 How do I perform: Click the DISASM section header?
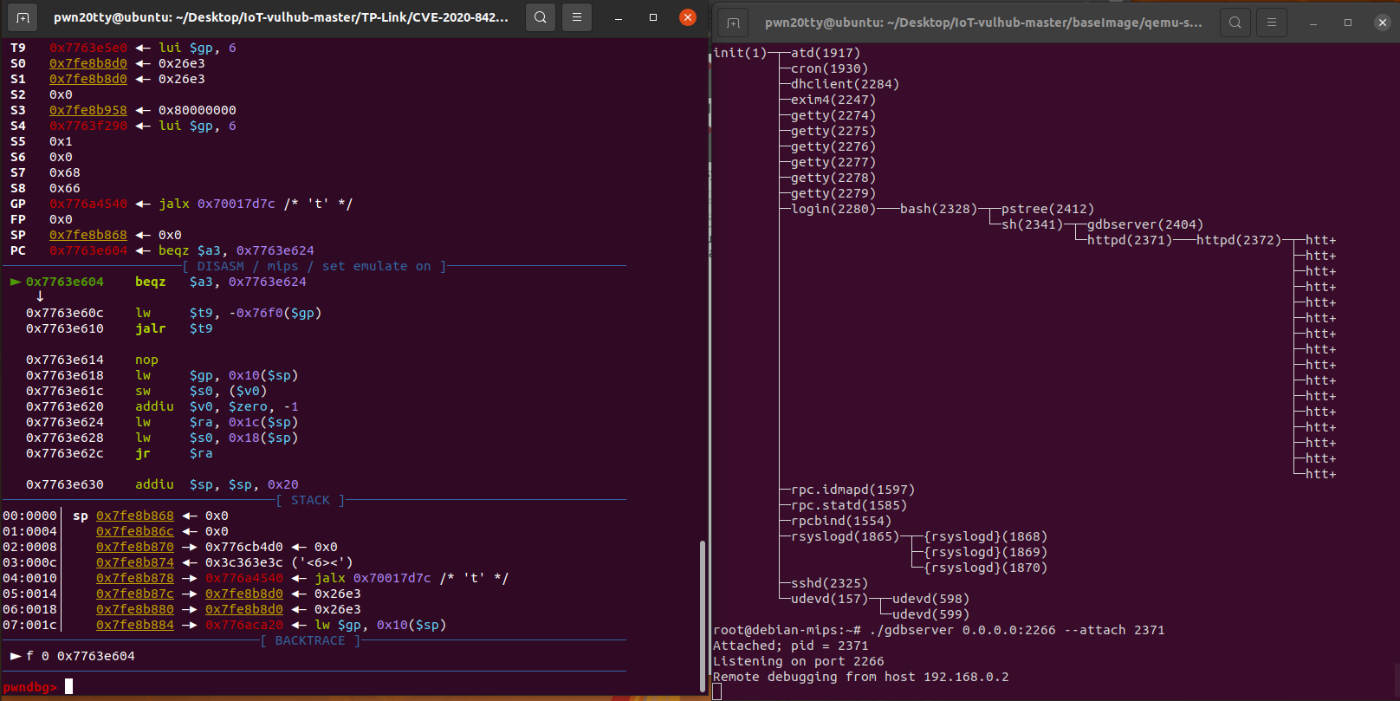tap(314, 266)
